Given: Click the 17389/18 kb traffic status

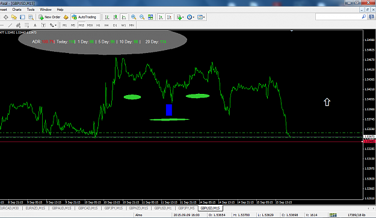Looking at the screenshot, I should (x=357, y=215).
